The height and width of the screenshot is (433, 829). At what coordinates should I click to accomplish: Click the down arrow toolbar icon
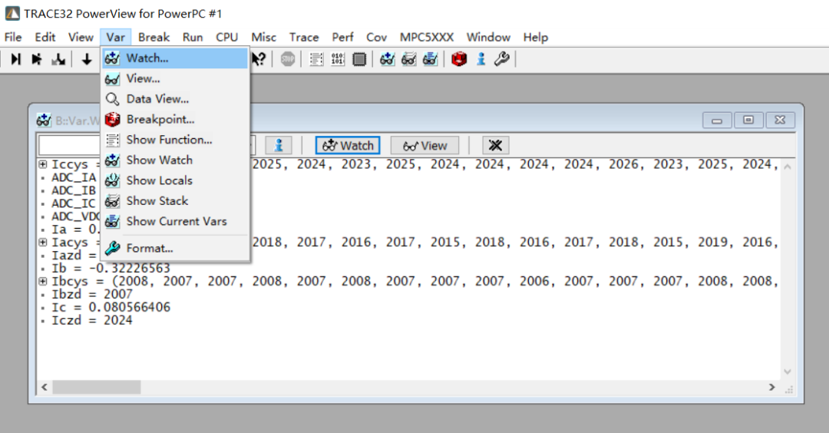tap(87, 59)
